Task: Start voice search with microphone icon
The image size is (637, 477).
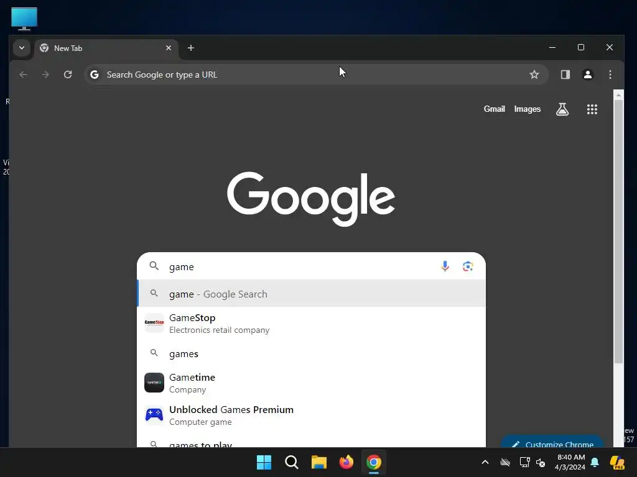Action: pyautogui.click(x=445, y=266)
